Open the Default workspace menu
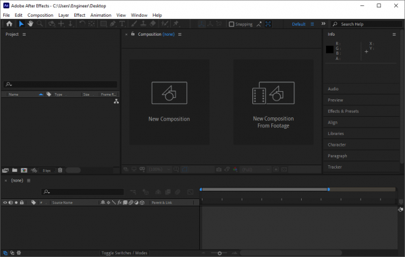Viewport: 405px width, 257px height. (313, 24)
